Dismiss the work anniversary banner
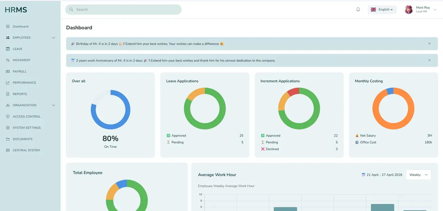 [430, 60]
